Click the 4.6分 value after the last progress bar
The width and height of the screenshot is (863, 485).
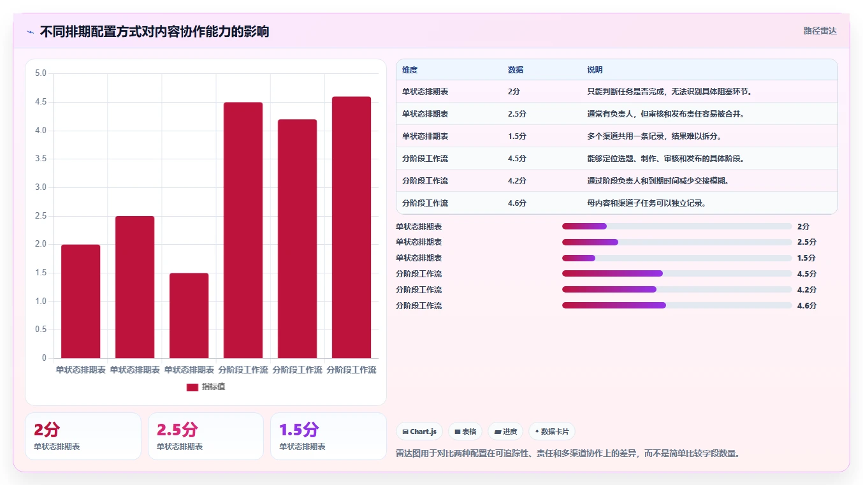pyautogui.click(x=807, y=306)
